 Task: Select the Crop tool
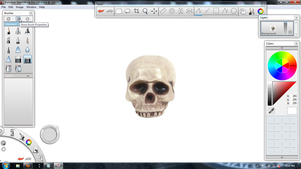pos(136,11)
